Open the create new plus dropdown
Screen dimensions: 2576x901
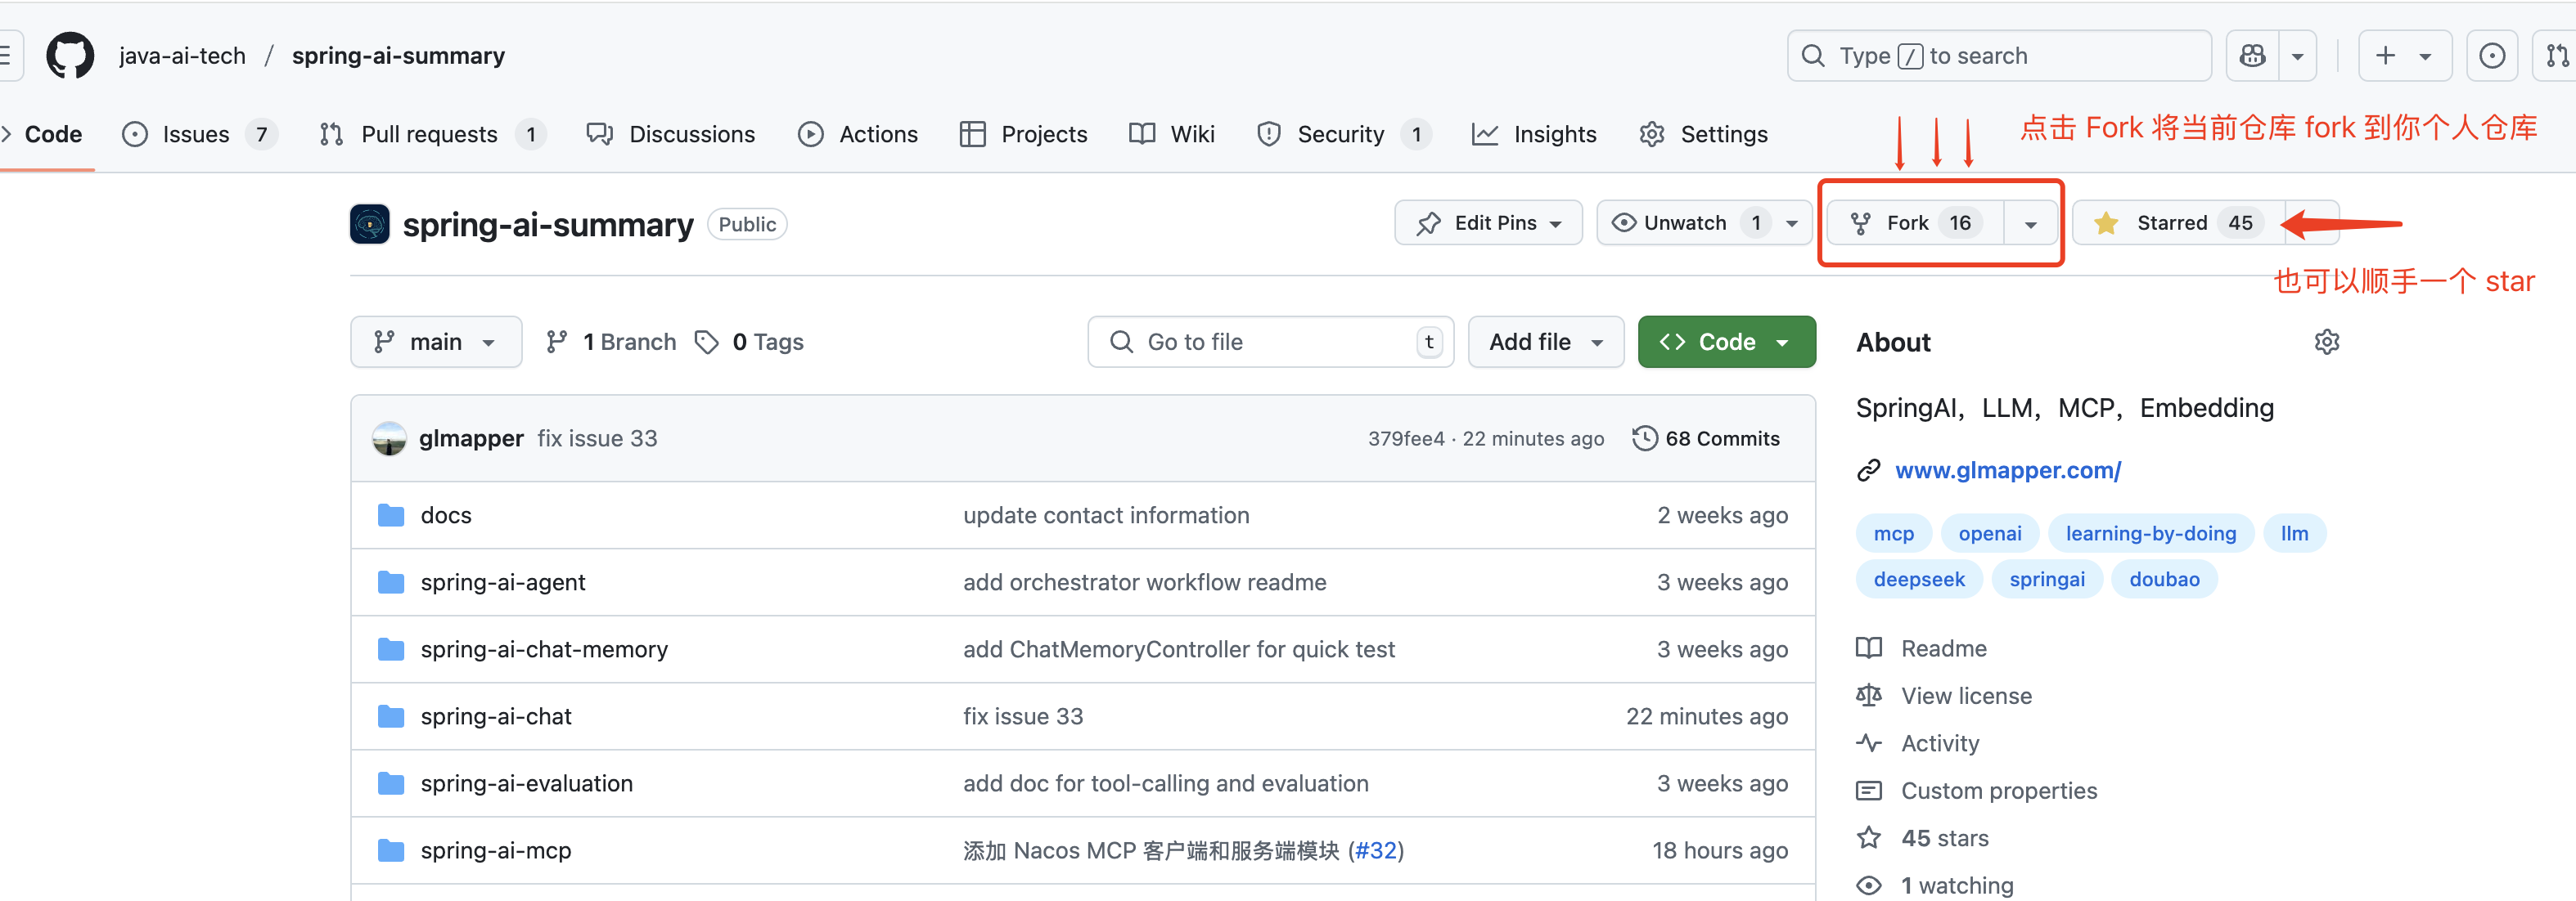[x=2404, y=56]
